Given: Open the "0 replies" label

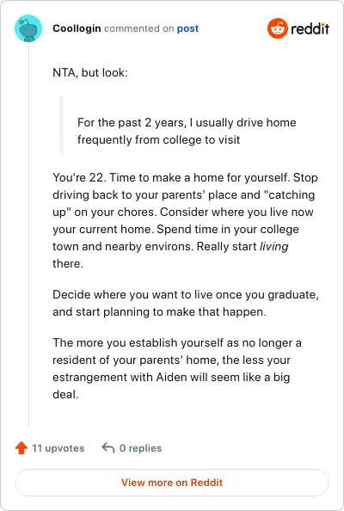Looking at the screenshot, I should click(140, 448).
